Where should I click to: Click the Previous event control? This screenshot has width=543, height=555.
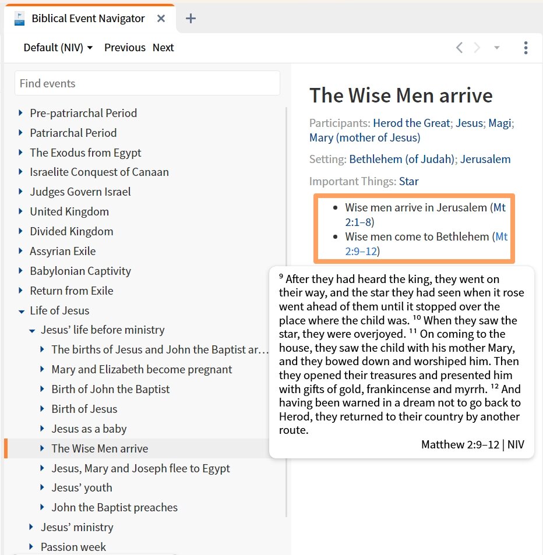click(125, 47)
